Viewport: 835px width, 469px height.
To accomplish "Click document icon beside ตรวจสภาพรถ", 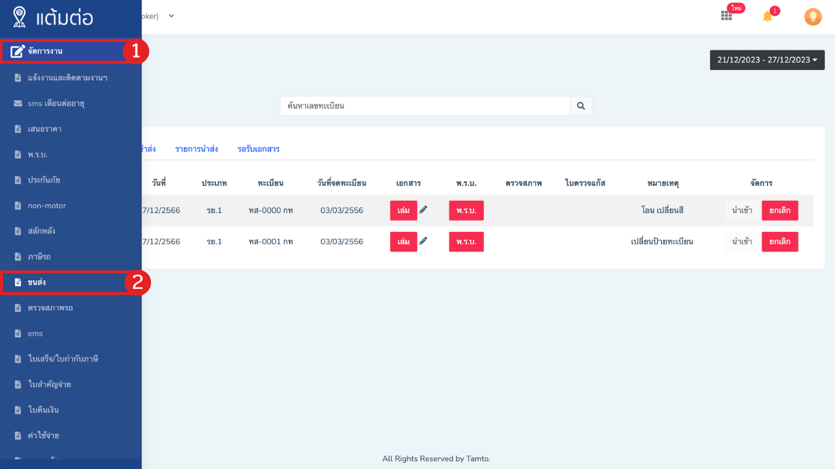I will [18, 308].
